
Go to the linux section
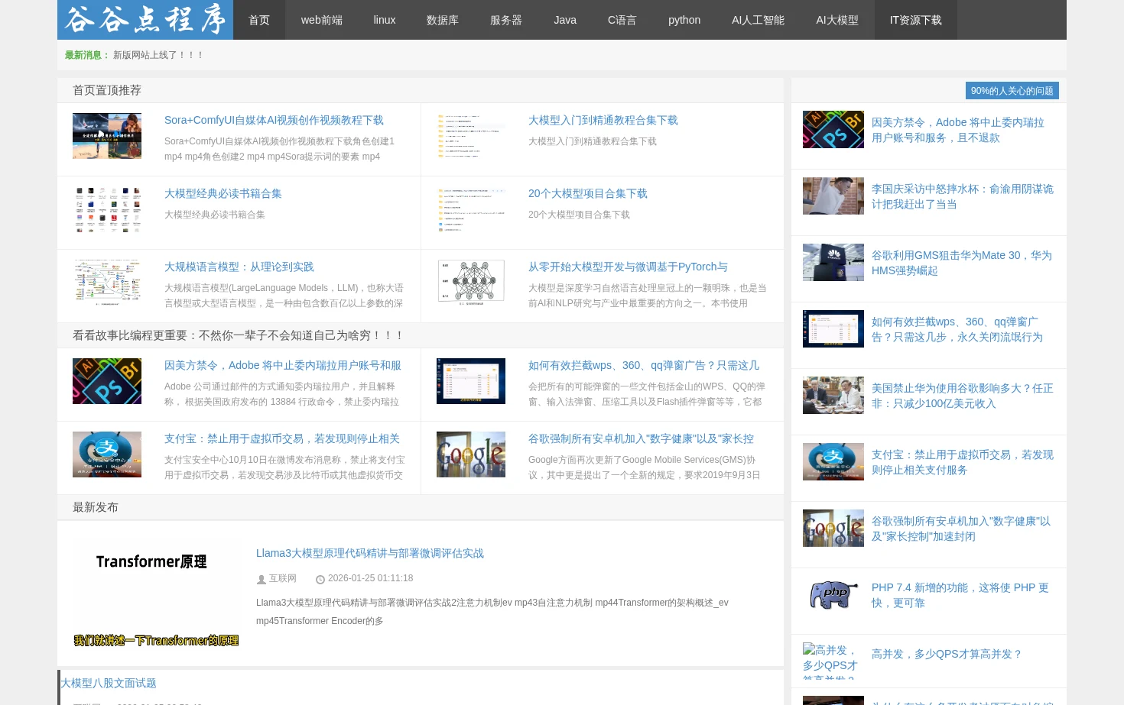pyautogui.click(x=385, y=20)
